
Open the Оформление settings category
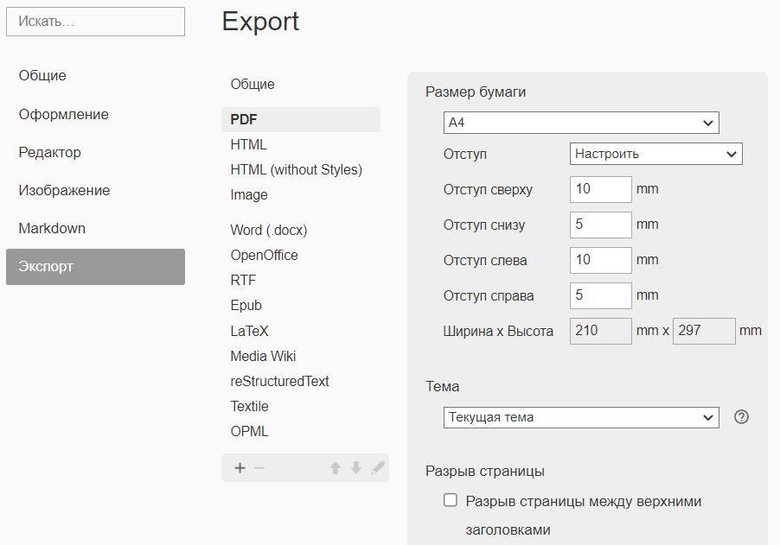click(64, 114)
